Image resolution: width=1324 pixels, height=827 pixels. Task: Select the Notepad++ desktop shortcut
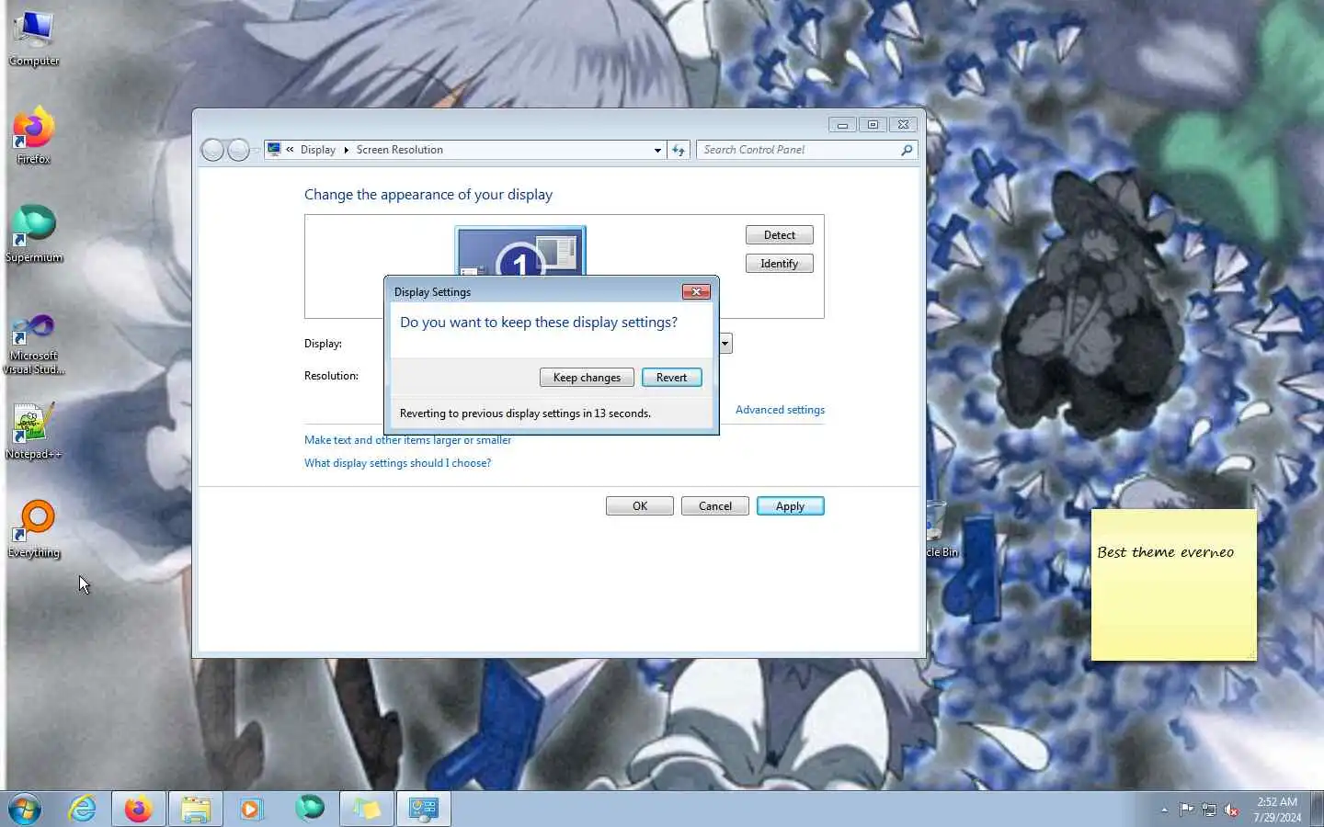(x=34, y=431)
